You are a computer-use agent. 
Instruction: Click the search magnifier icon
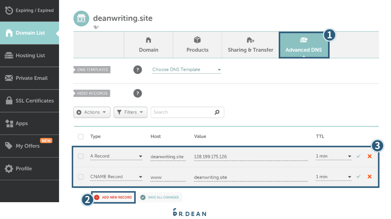pos(217,112)
